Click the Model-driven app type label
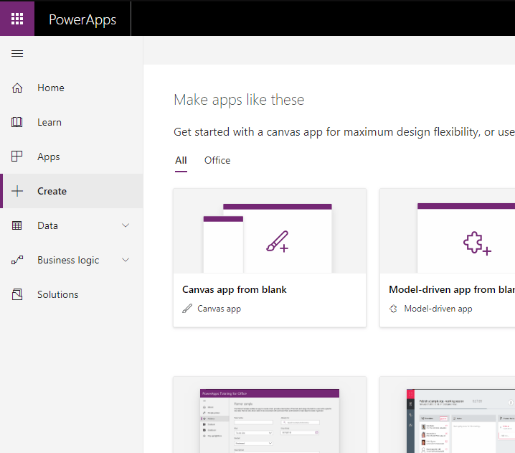The width and height of the screenshot is (515, 453). 438,309
